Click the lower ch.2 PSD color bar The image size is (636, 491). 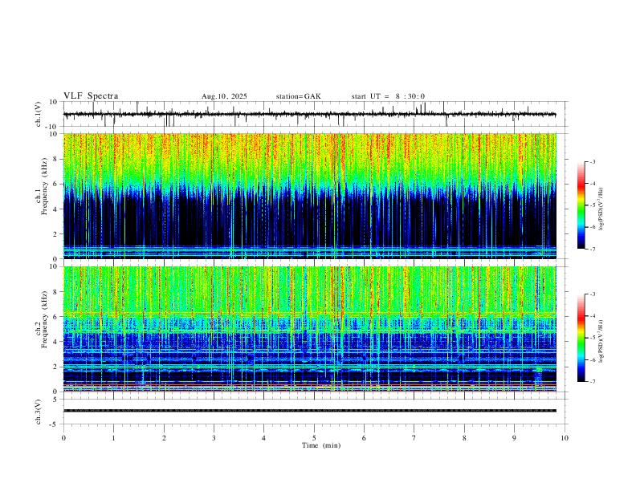581,338
